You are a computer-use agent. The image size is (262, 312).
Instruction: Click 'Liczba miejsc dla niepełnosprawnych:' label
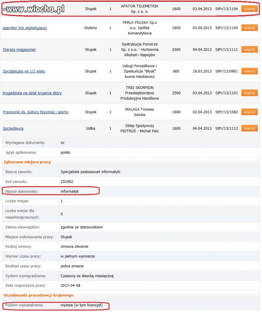click(x=22, y=214)
